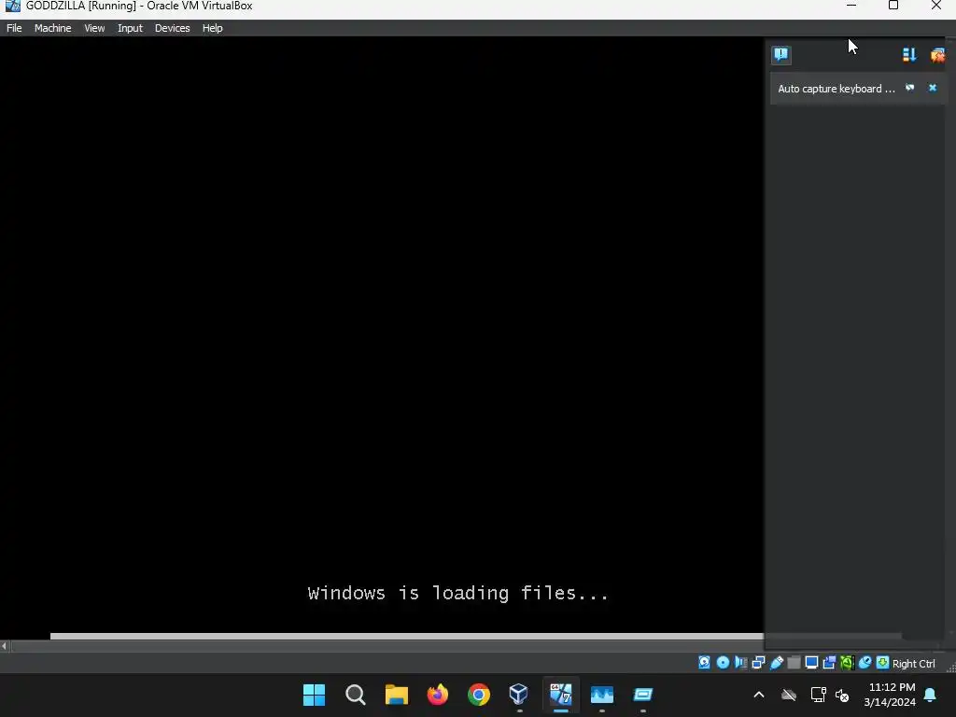Click the display status icon
This screenshot has height=717, width=956.
811,663
